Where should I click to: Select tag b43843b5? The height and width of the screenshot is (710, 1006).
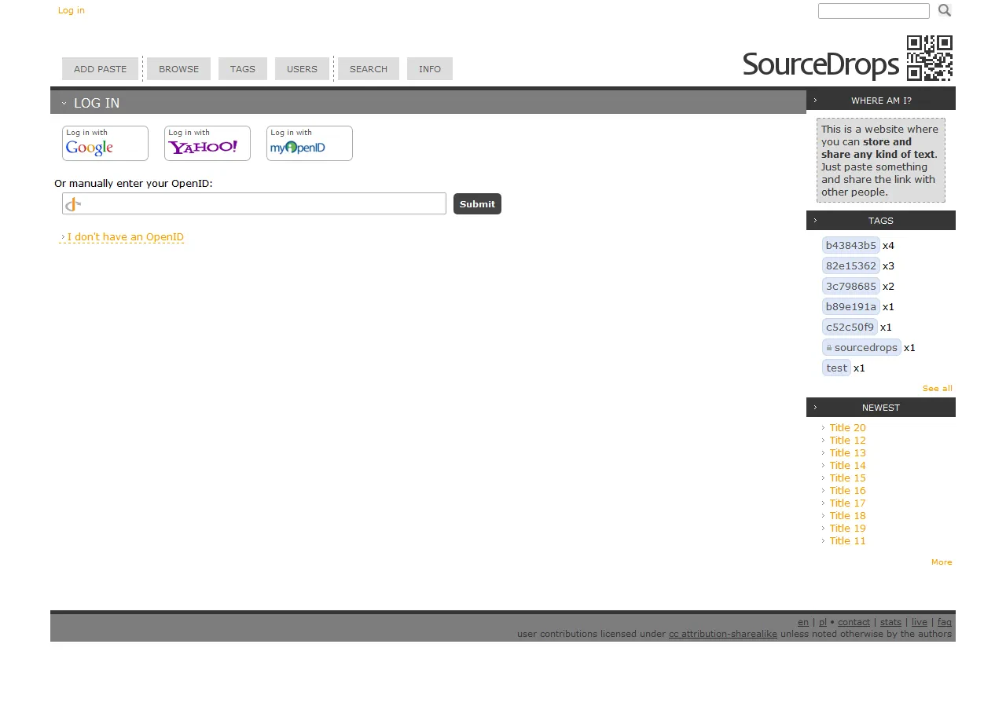(851, 245)
